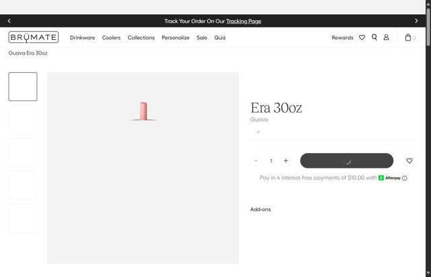The width and height of the screenshot is (431, 277).
Task: Go to the Sale page
Action: pos(202,38)
